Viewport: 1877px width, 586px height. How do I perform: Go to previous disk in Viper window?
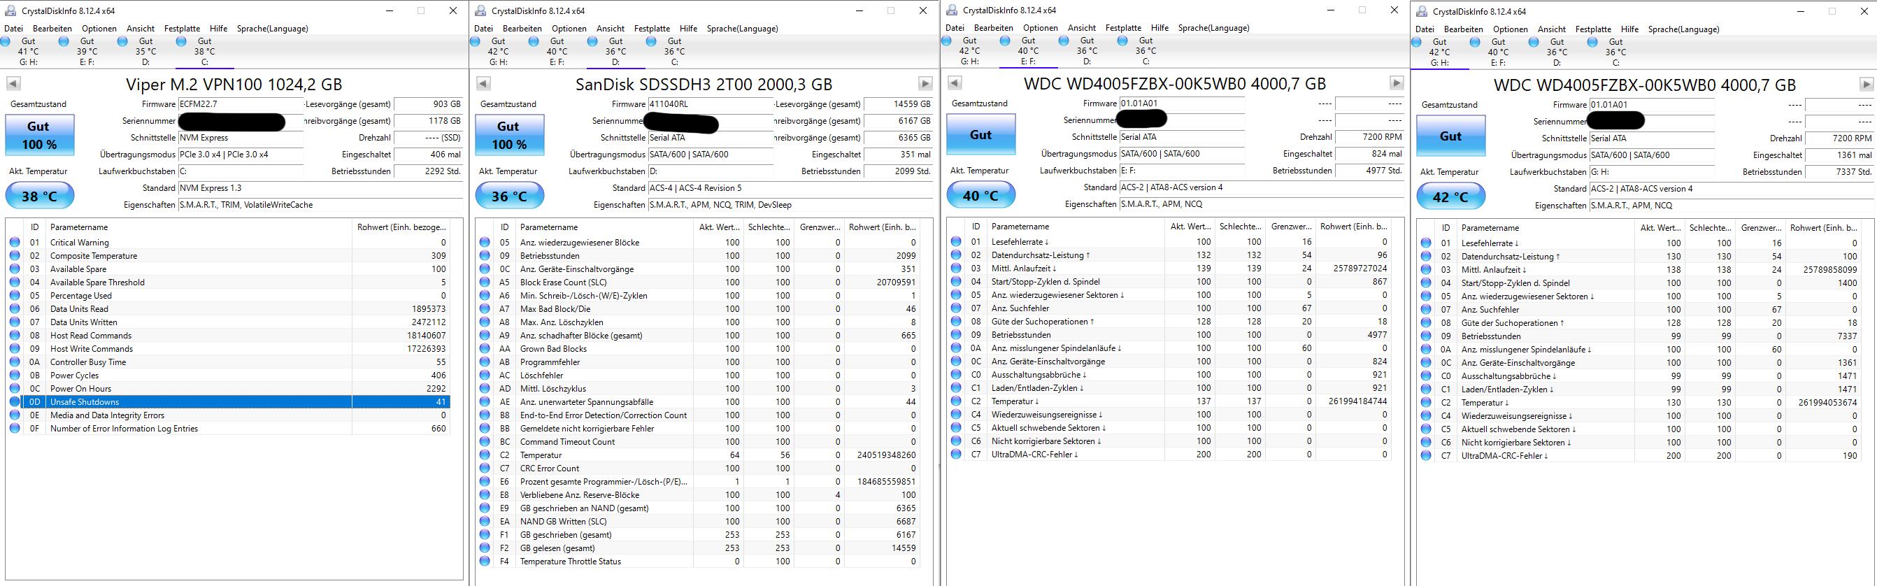click(x=13, y=83)
